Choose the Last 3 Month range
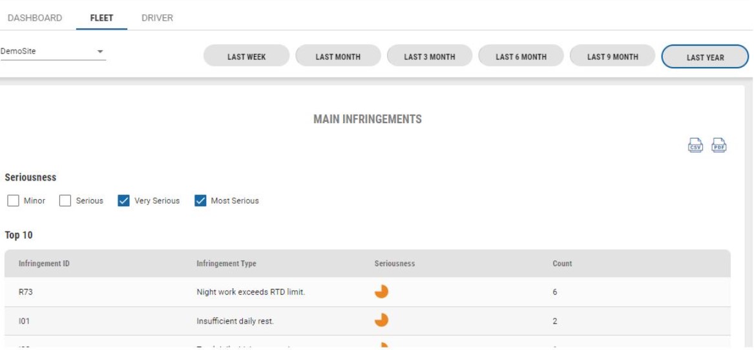Viewport: 754px width, 350px height. [x=430, y=57]
